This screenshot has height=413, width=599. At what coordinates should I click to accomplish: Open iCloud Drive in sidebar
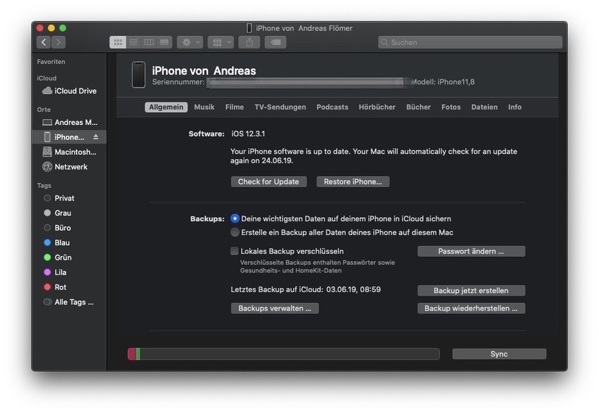69,91
